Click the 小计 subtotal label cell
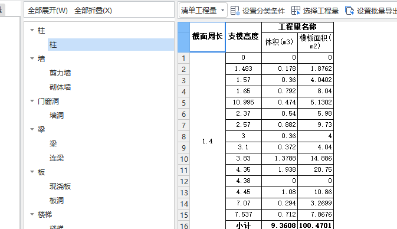397x229 pixels. [x=243, y=225]
